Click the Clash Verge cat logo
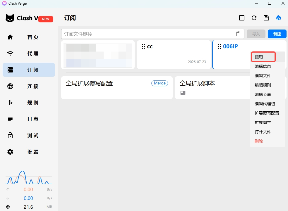The width and height of the screenshot is (288, 211). [10, 18]
